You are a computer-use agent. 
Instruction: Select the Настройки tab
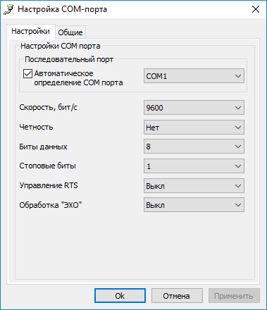click(x=31, y=31)
